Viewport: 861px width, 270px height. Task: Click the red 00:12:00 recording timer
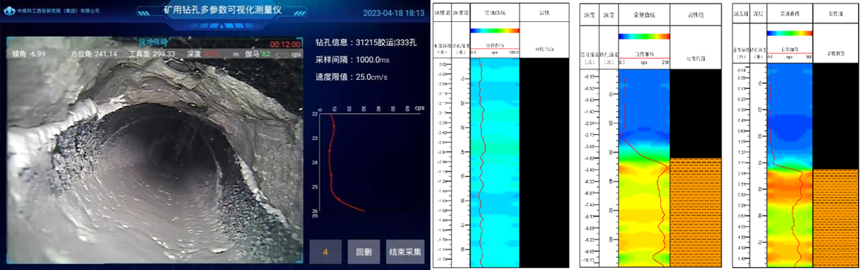[285, 44]
